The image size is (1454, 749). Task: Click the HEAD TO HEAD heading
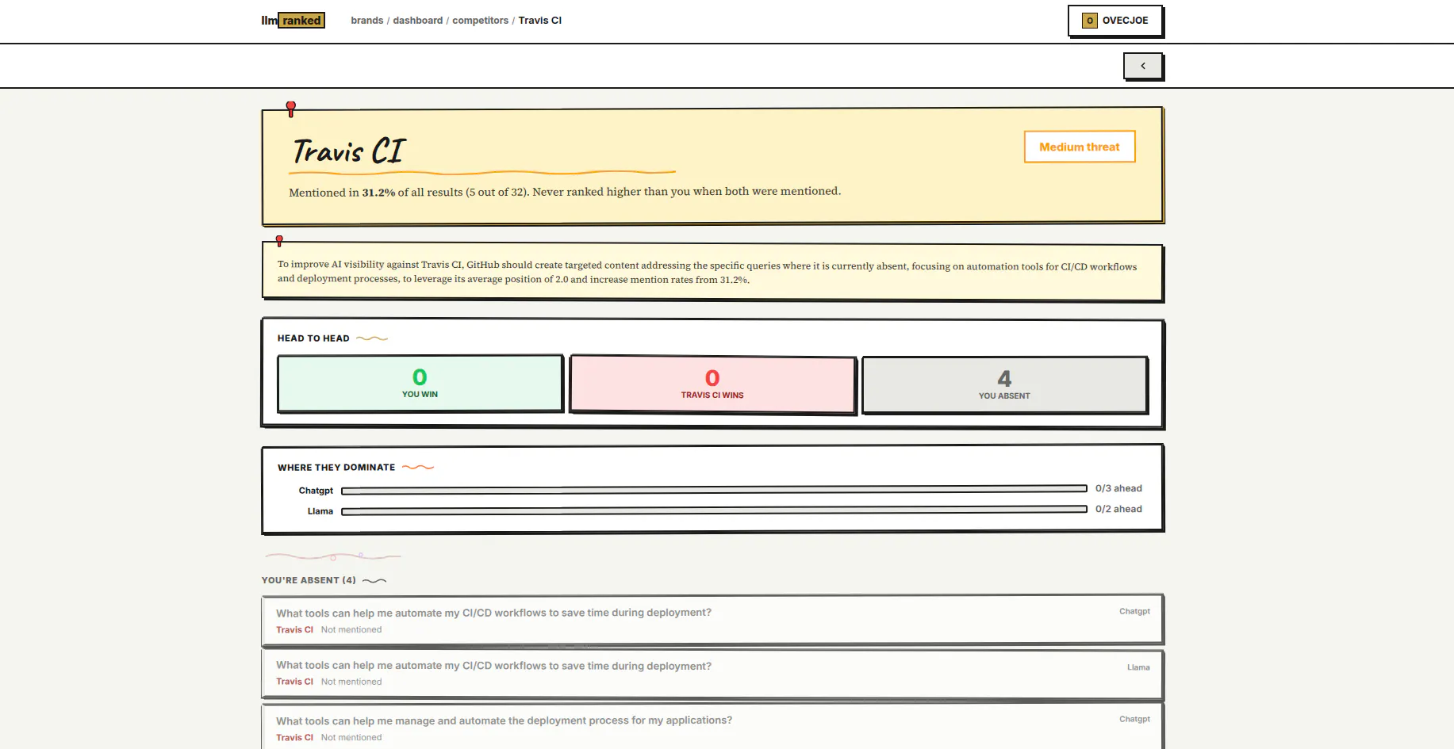tap(313, 338)
